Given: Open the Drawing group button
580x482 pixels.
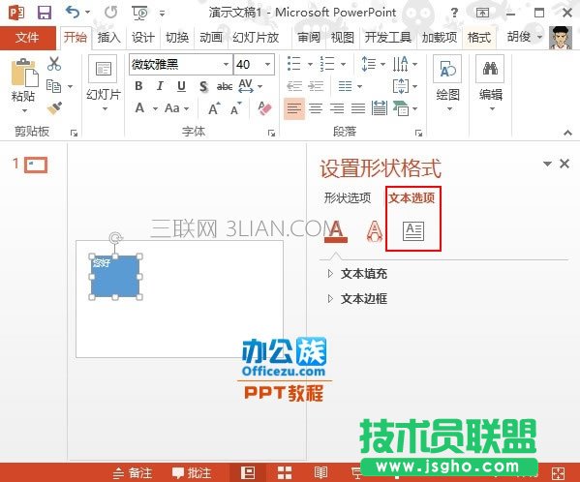Looking at the screenshot, I should (x=447, y=83).
